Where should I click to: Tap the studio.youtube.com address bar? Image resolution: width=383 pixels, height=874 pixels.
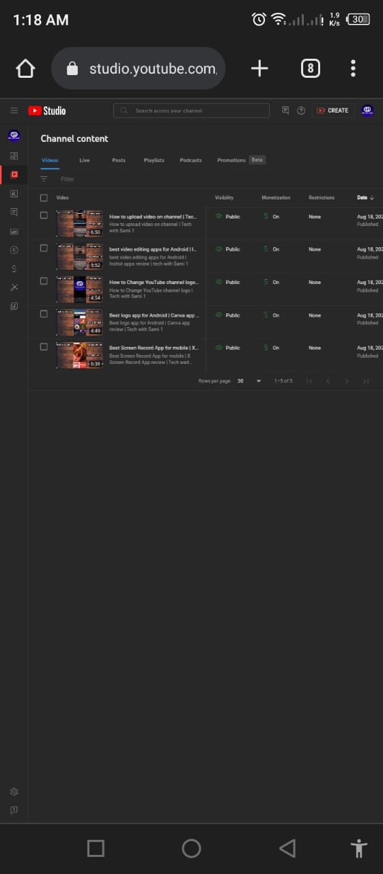138,68
